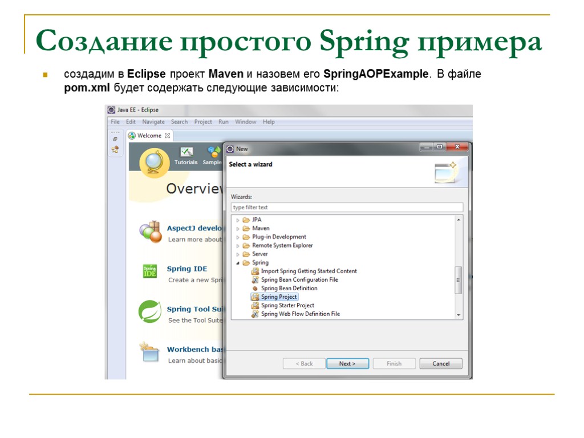584x438 pixels.
Task: Select 'Spring Bean Definition' entry
Action: coord(289,288)
